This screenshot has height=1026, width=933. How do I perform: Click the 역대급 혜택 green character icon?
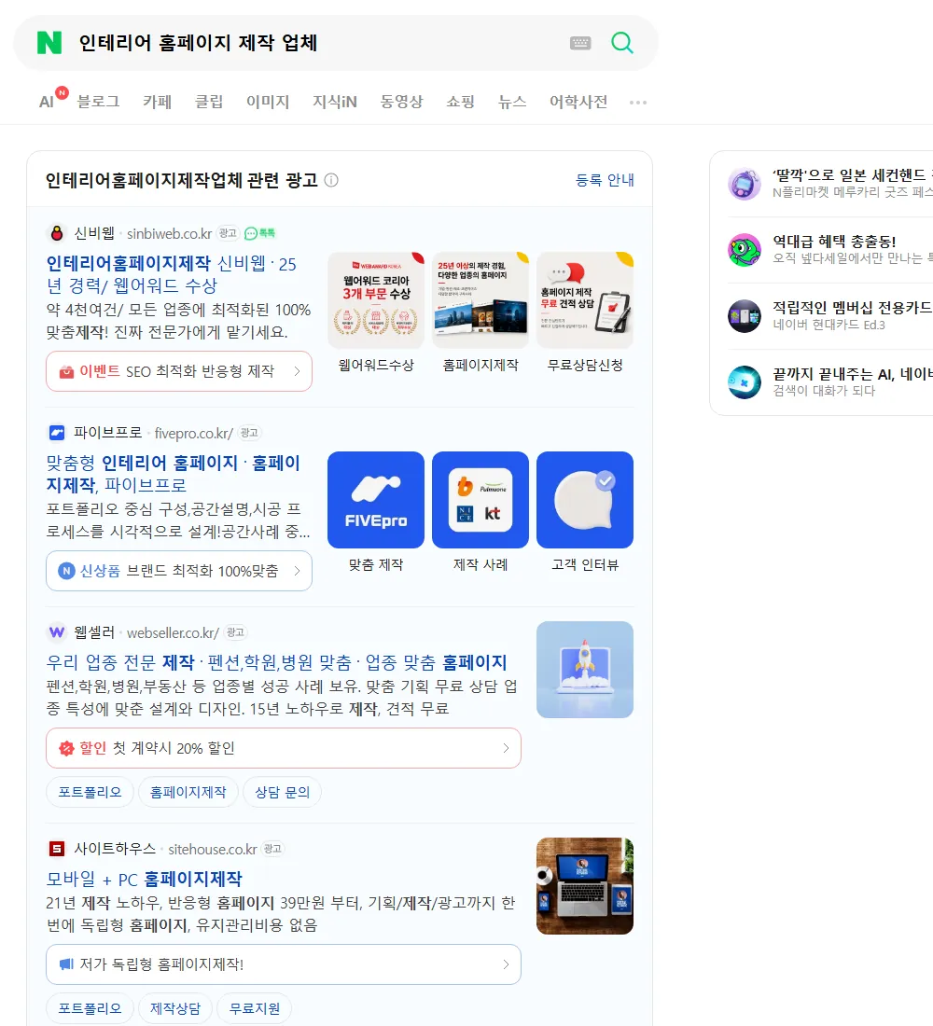click(745, 250)
